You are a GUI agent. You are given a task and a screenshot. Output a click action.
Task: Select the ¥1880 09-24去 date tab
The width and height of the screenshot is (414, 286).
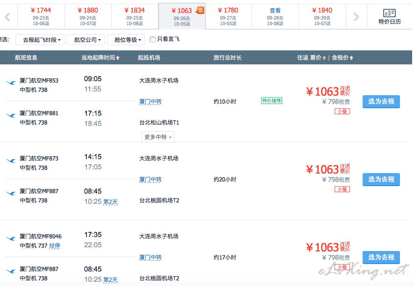click(x=88, y=17)
